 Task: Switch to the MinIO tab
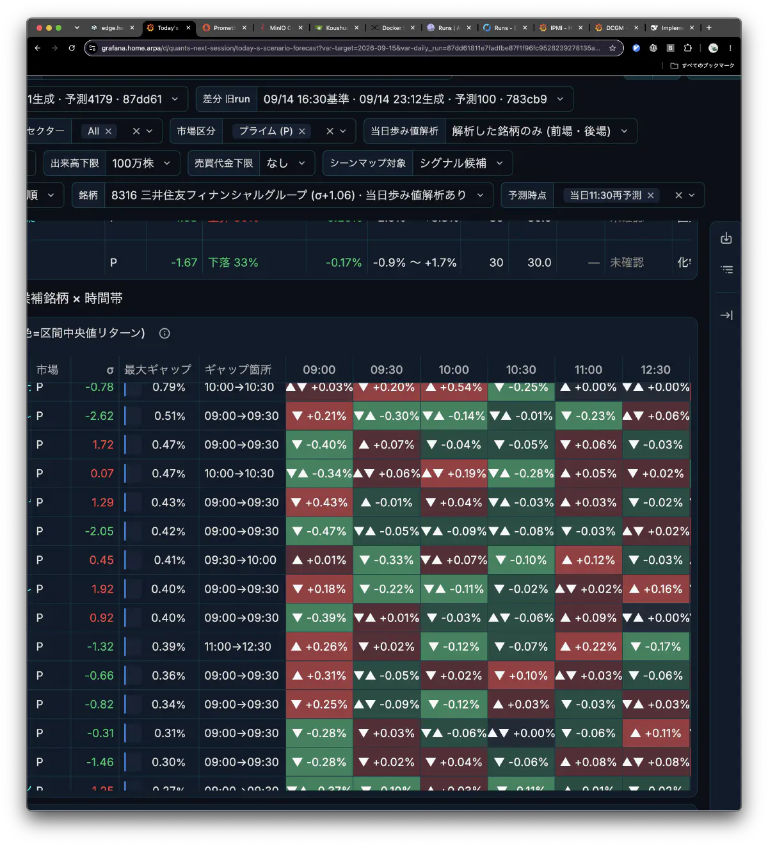(280, 28)
